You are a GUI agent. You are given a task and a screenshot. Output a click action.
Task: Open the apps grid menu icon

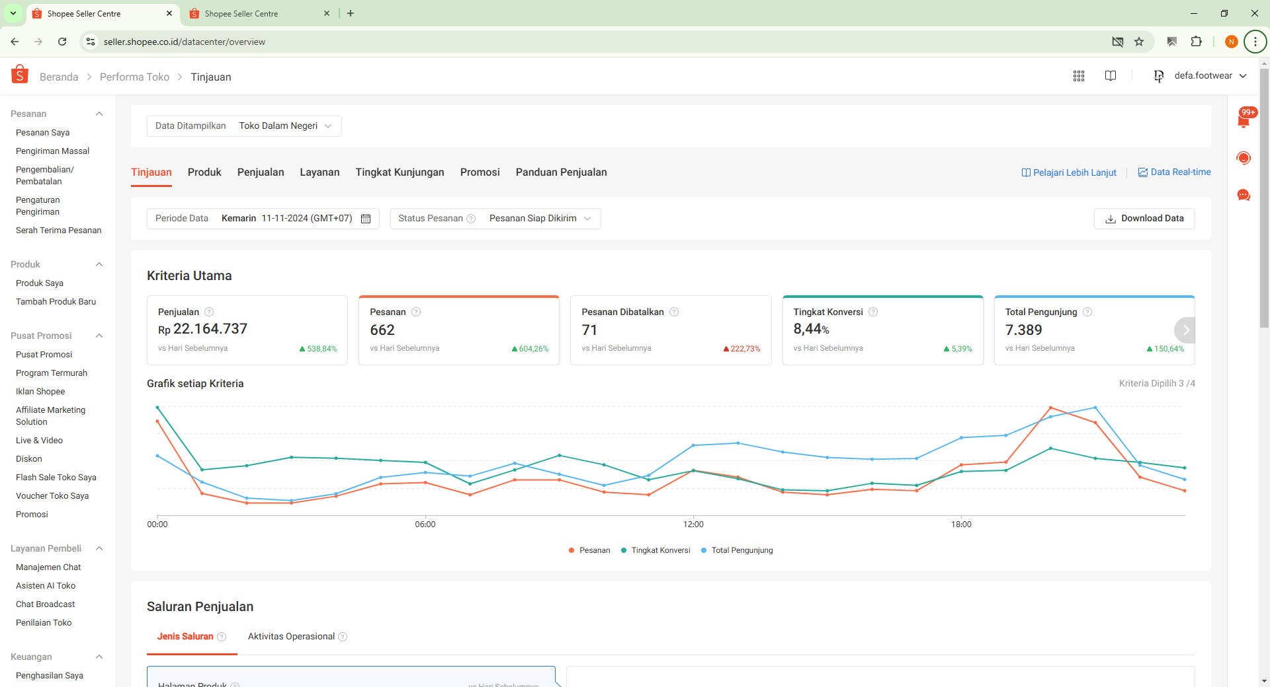pos(1079,76)
